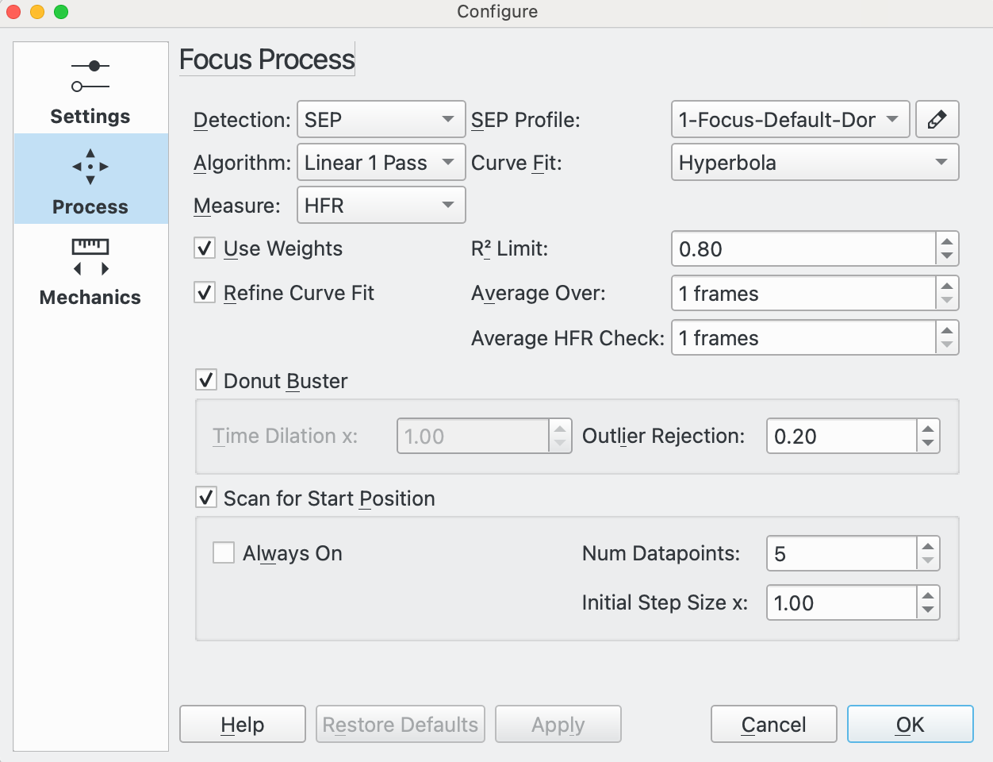
Task: Switch to the Mechanics section
Action: tap(90, 297)
